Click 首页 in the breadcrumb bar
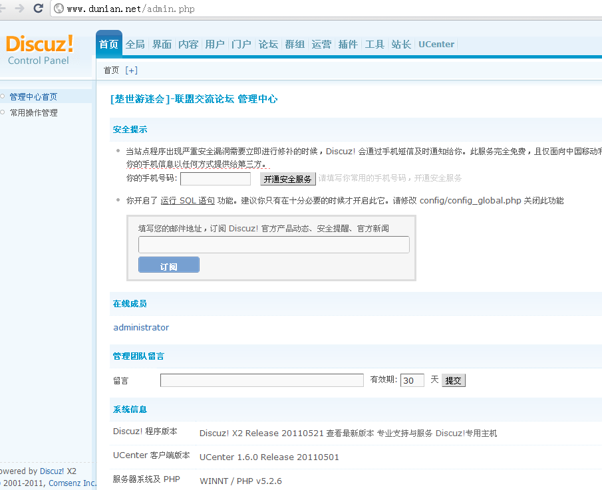The image size is (602, 490). 111,70
